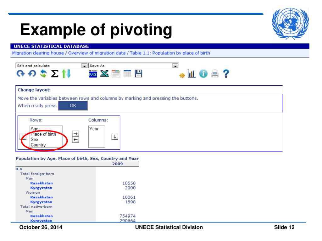Viewport: 322px width, 241px height.
Task: Click the redo (clockwise blue arrow) icon
Action: (x=20, y=74)
